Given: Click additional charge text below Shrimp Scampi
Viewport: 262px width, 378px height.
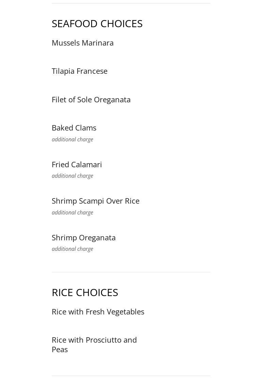Looking at the screenshot, I should click(72, 212).
